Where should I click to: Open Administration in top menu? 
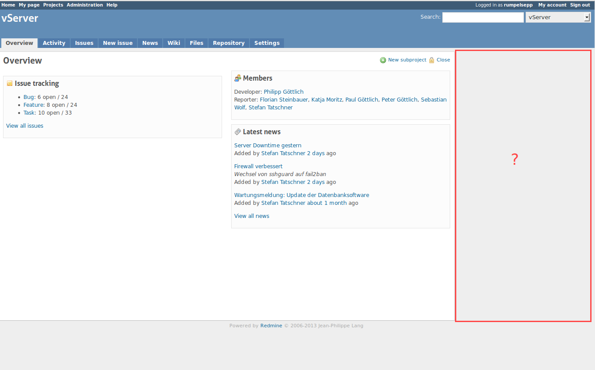point(85,5)
